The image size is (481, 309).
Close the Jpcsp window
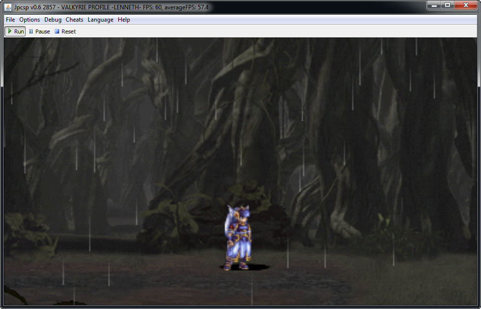click(x=466, y=5)
